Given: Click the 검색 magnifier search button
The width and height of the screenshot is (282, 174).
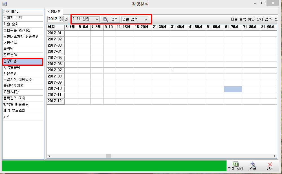Looking at the screenshot, I should coord(111,19).
